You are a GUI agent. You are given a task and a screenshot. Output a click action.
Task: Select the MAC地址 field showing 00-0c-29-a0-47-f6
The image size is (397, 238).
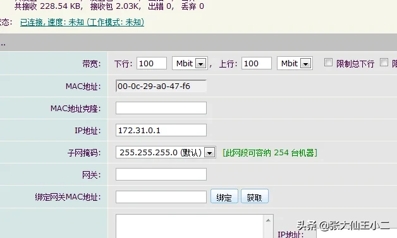click(x=161, y=86)
